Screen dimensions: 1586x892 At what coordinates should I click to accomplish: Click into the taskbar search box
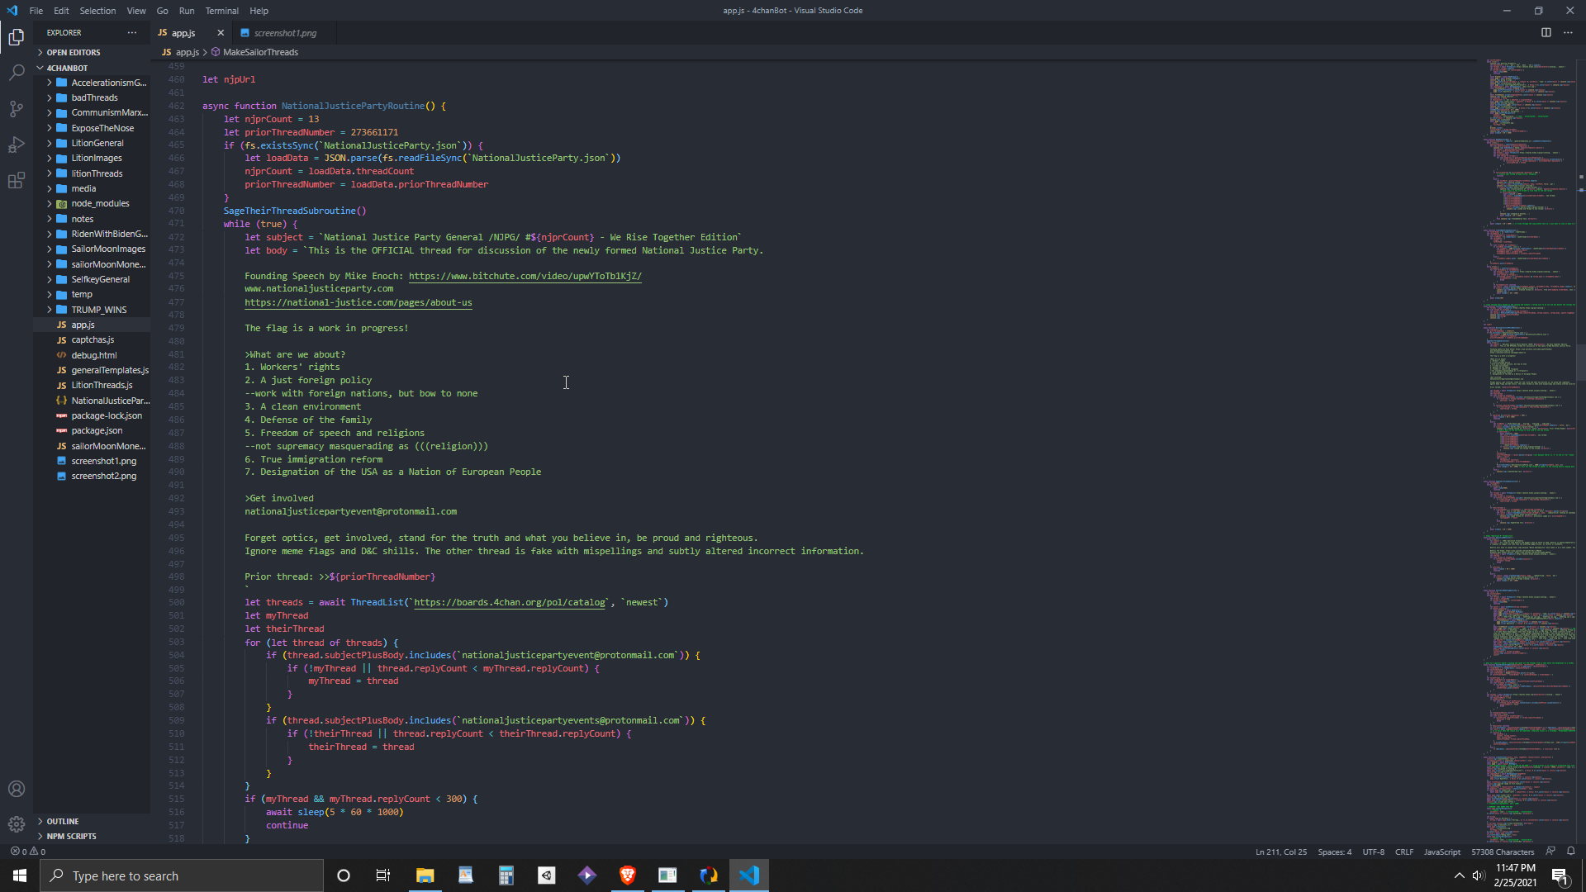click(x=182, y=875)
